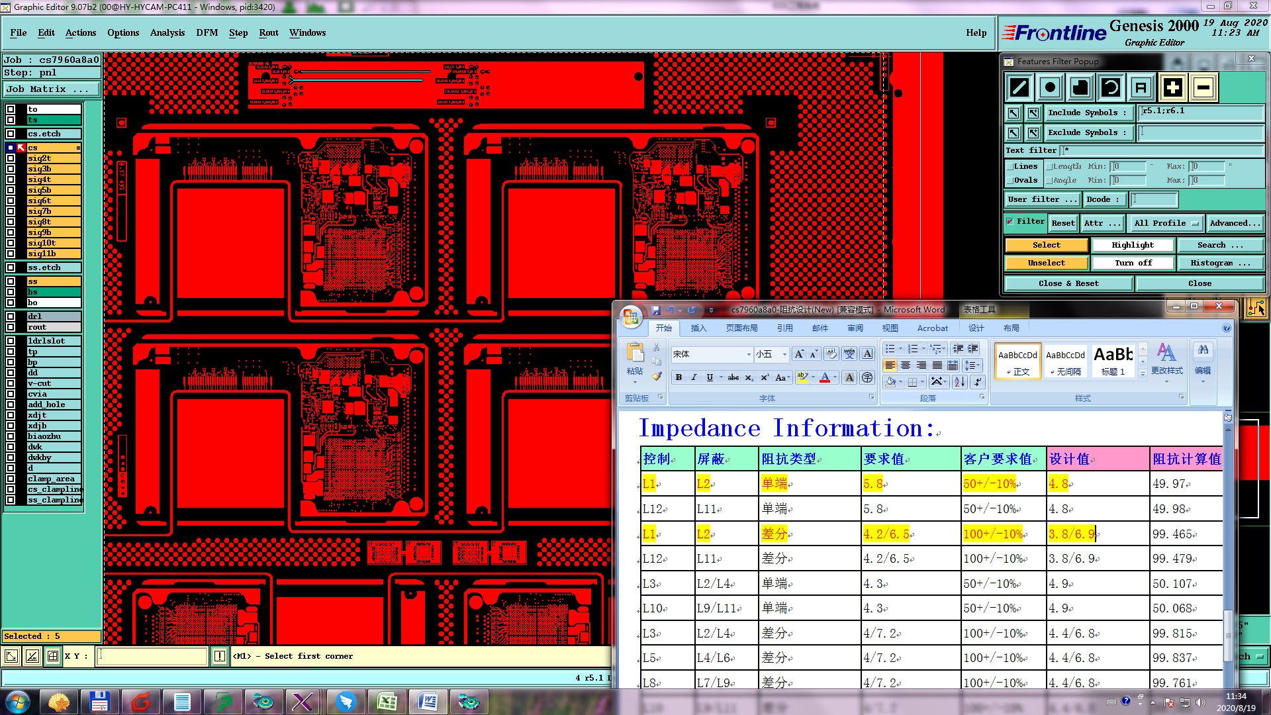Click the Sort A-Z icon in Word

[x=959, y=381]
